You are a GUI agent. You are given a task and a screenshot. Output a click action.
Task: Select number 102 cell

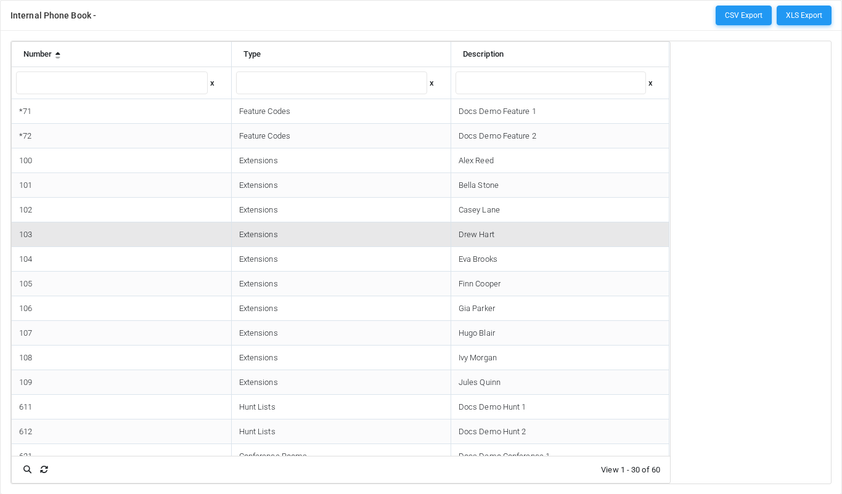point(121,210)
